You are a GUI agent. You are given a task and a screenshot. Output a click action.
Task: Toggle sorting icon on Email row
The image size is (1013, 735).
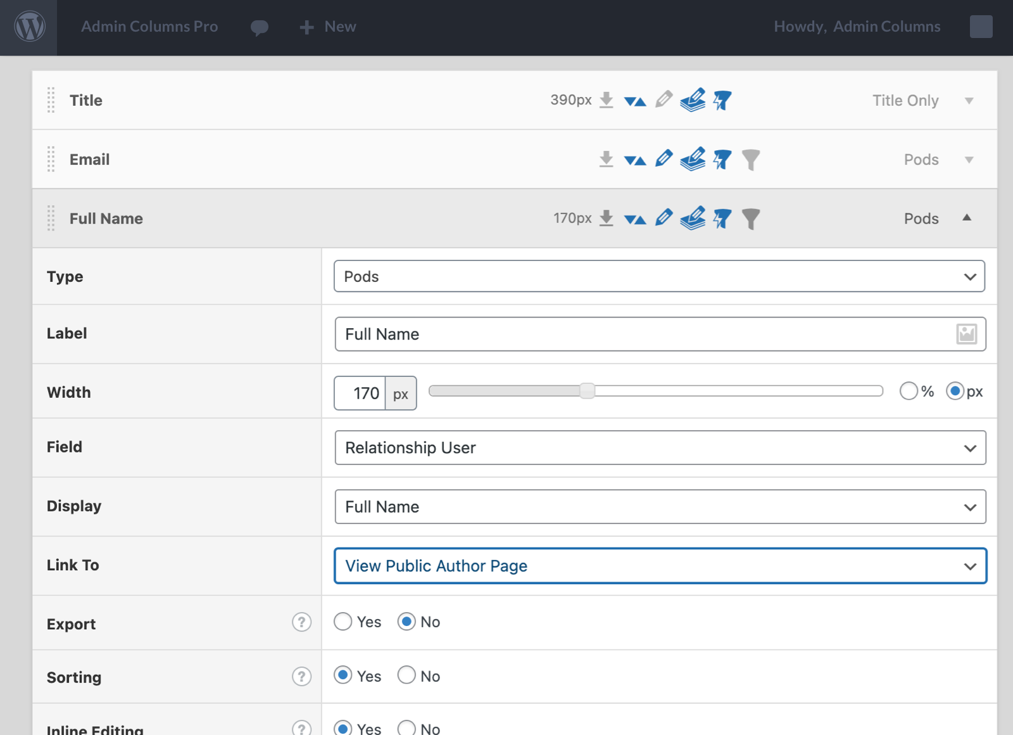635,160
